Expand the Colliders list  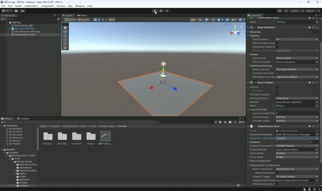[x=248, y=142]
